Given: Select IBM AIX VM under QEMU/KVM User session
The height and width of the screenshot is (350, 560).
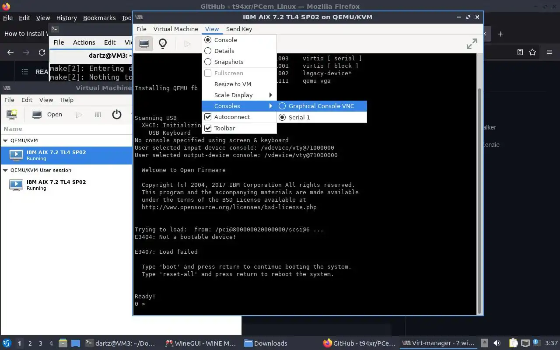Looking at the screenshot, I should (66, 185).
